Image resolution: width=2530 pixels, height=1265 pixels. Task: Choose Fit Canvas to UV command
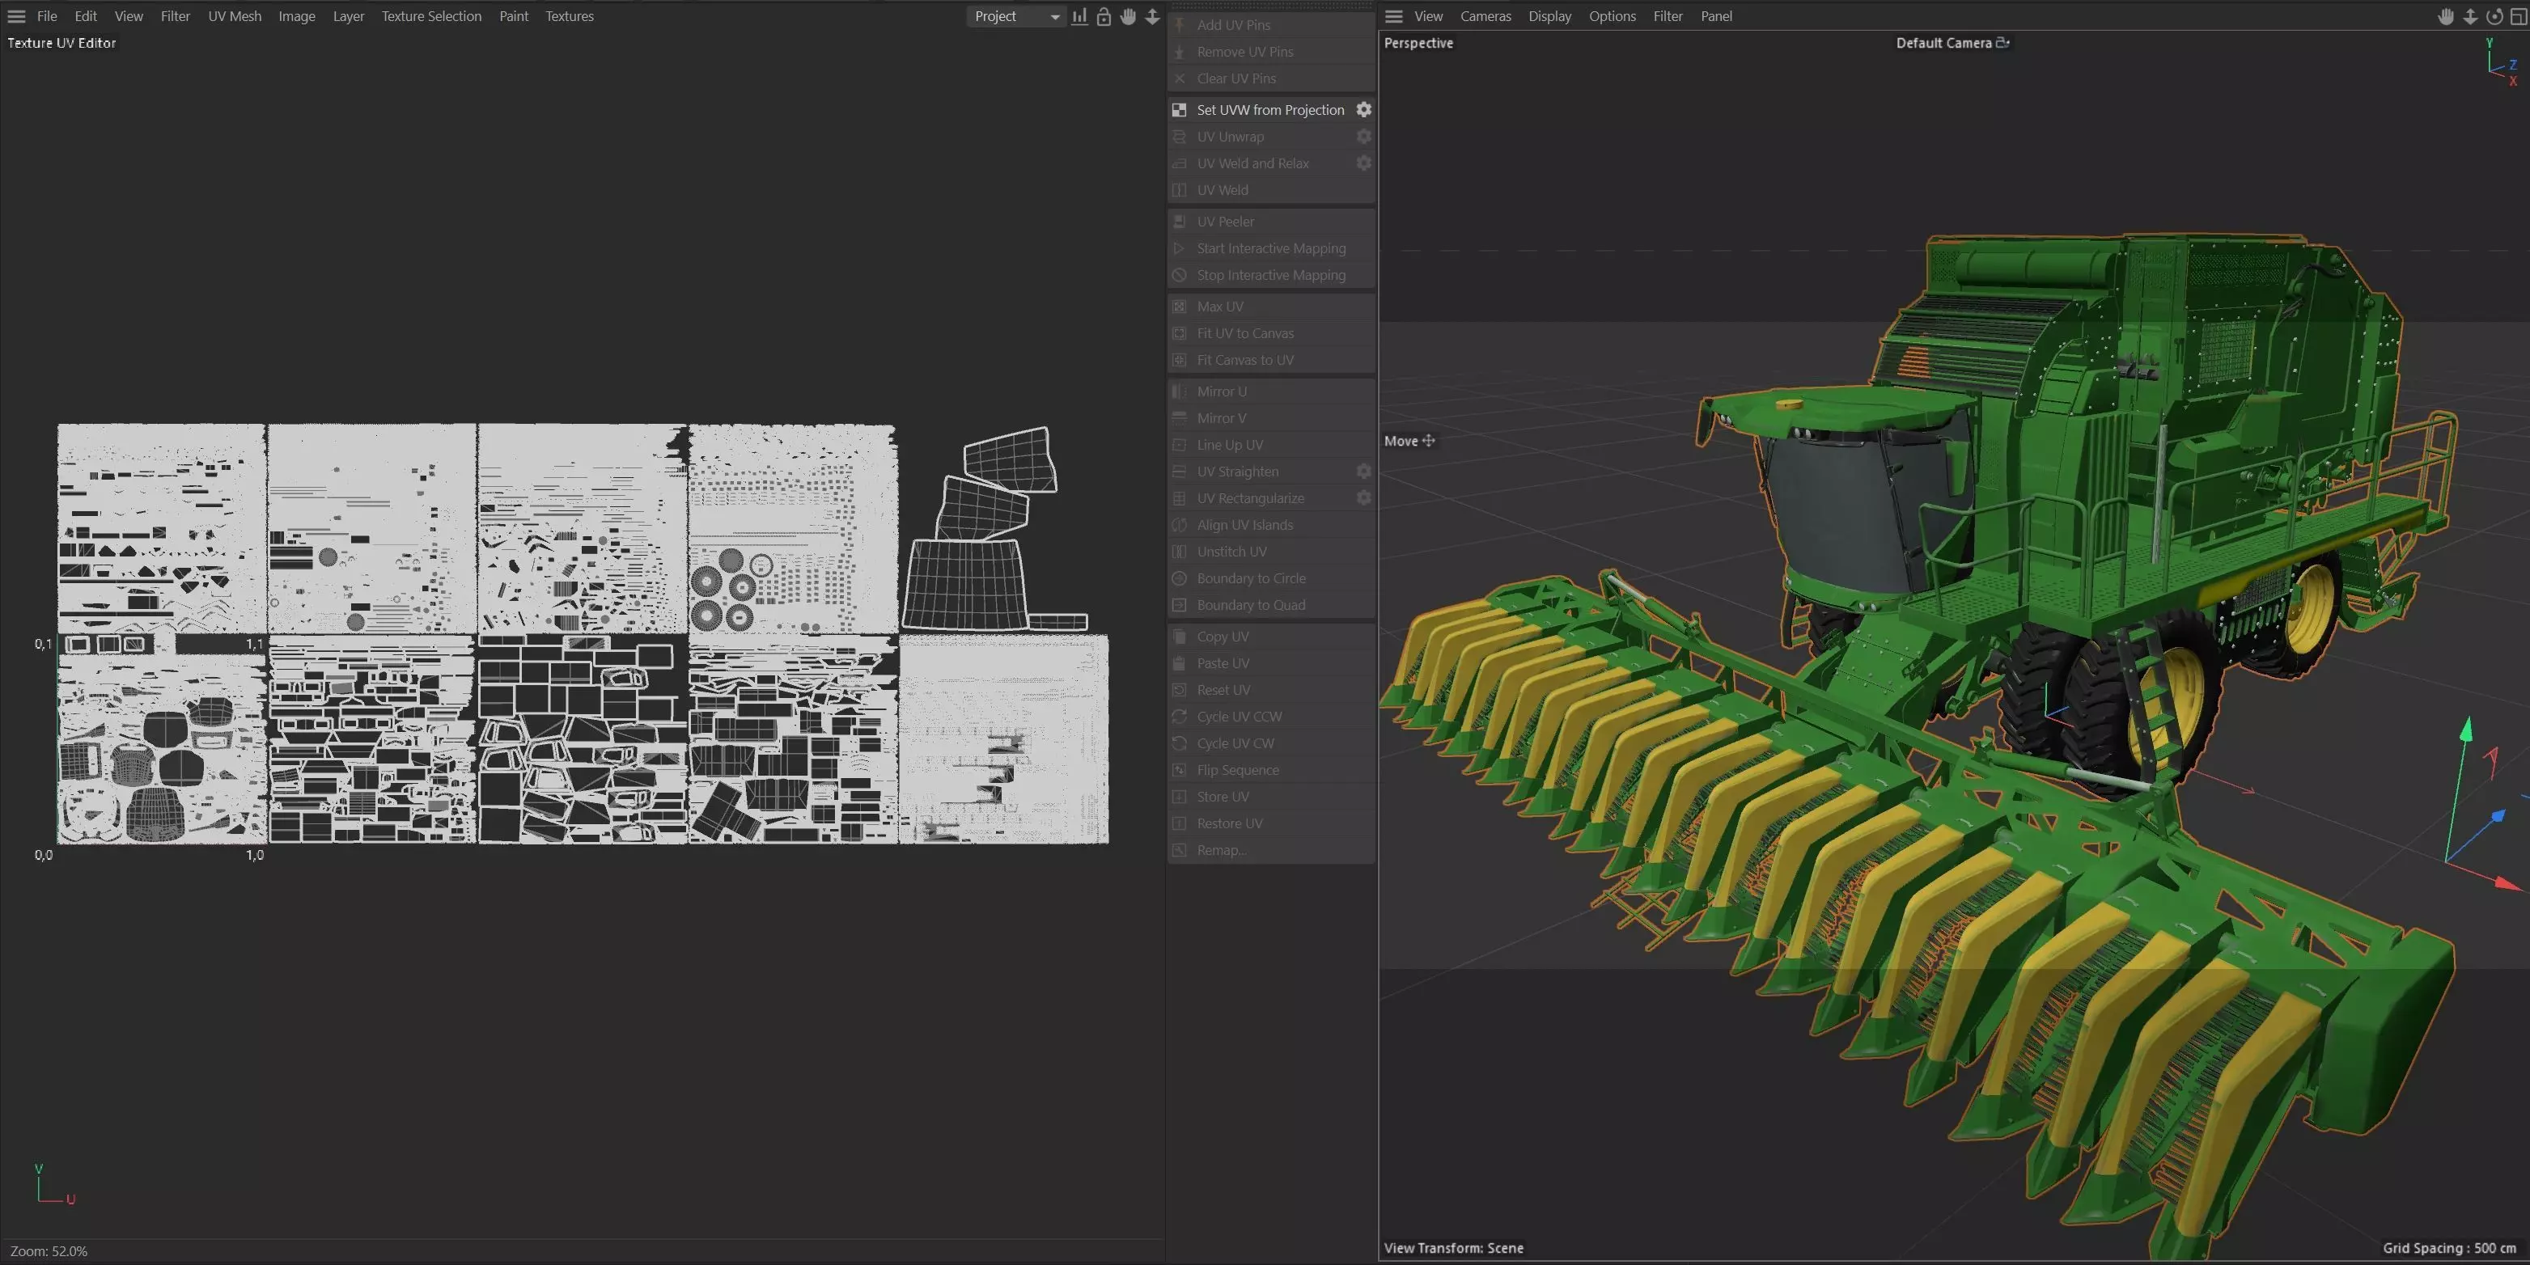click(x=1272, y=359)
